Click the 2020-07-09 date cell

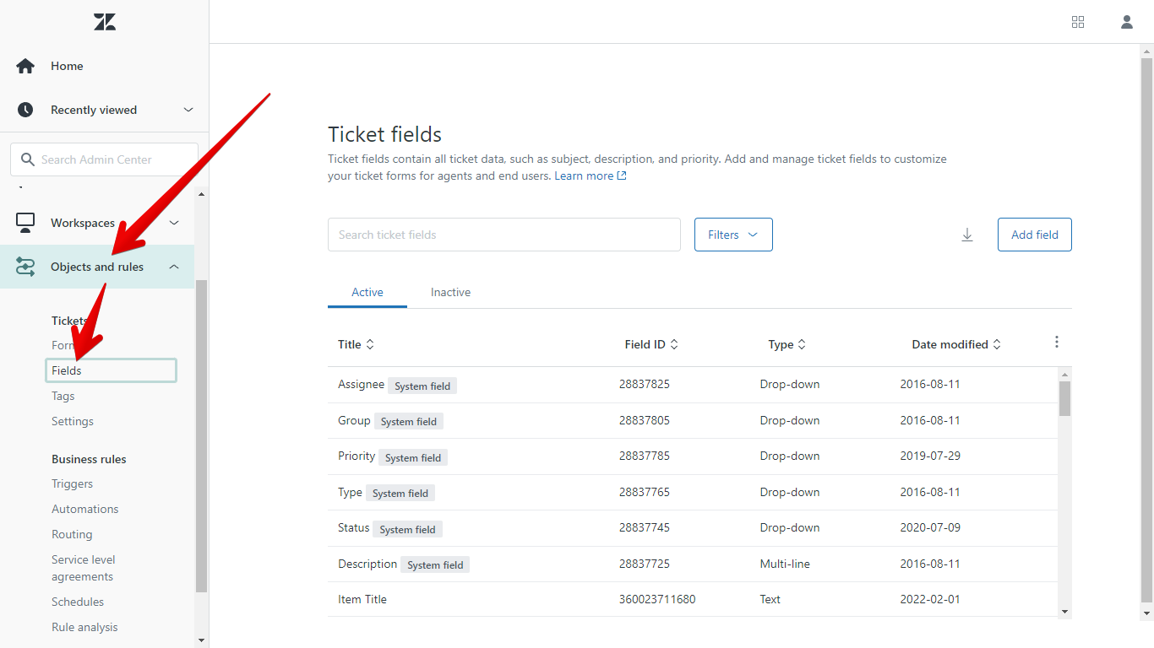point(930,527)
